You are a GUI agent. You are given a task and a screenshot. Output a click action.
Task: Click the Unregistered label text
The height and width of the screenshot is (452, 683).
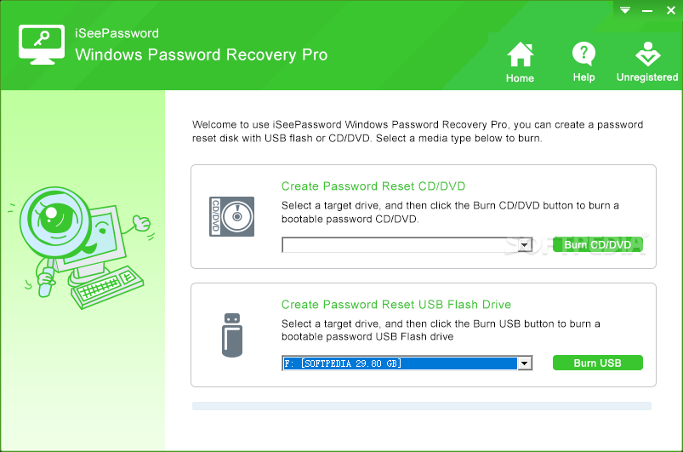coord(647,77)
